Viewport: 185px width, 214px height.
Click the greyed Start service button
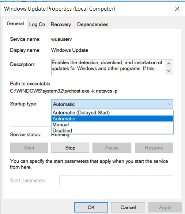click(29, 148)
